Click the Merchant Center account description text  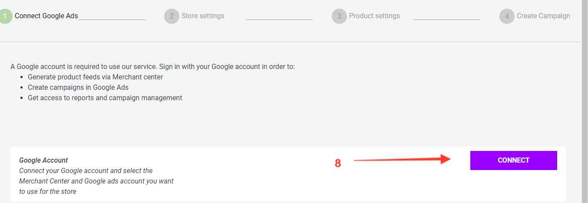click(96, 181)
